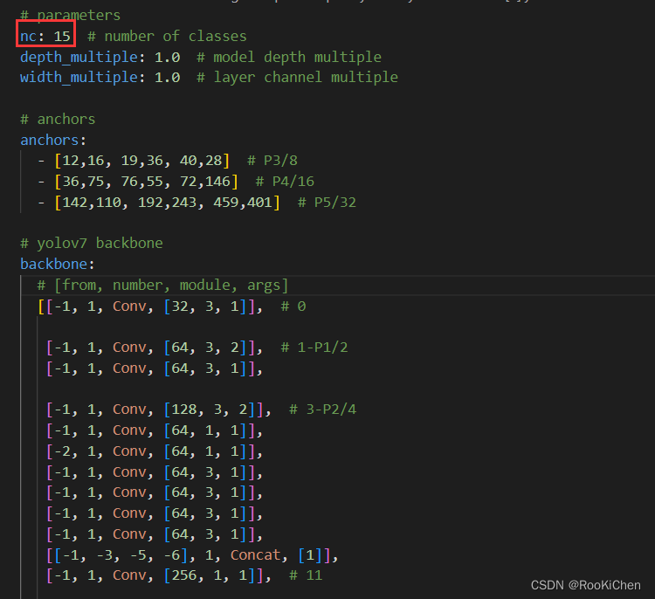
Task: Click the width_multiple value 1.0
Action: tap(167, 78)
